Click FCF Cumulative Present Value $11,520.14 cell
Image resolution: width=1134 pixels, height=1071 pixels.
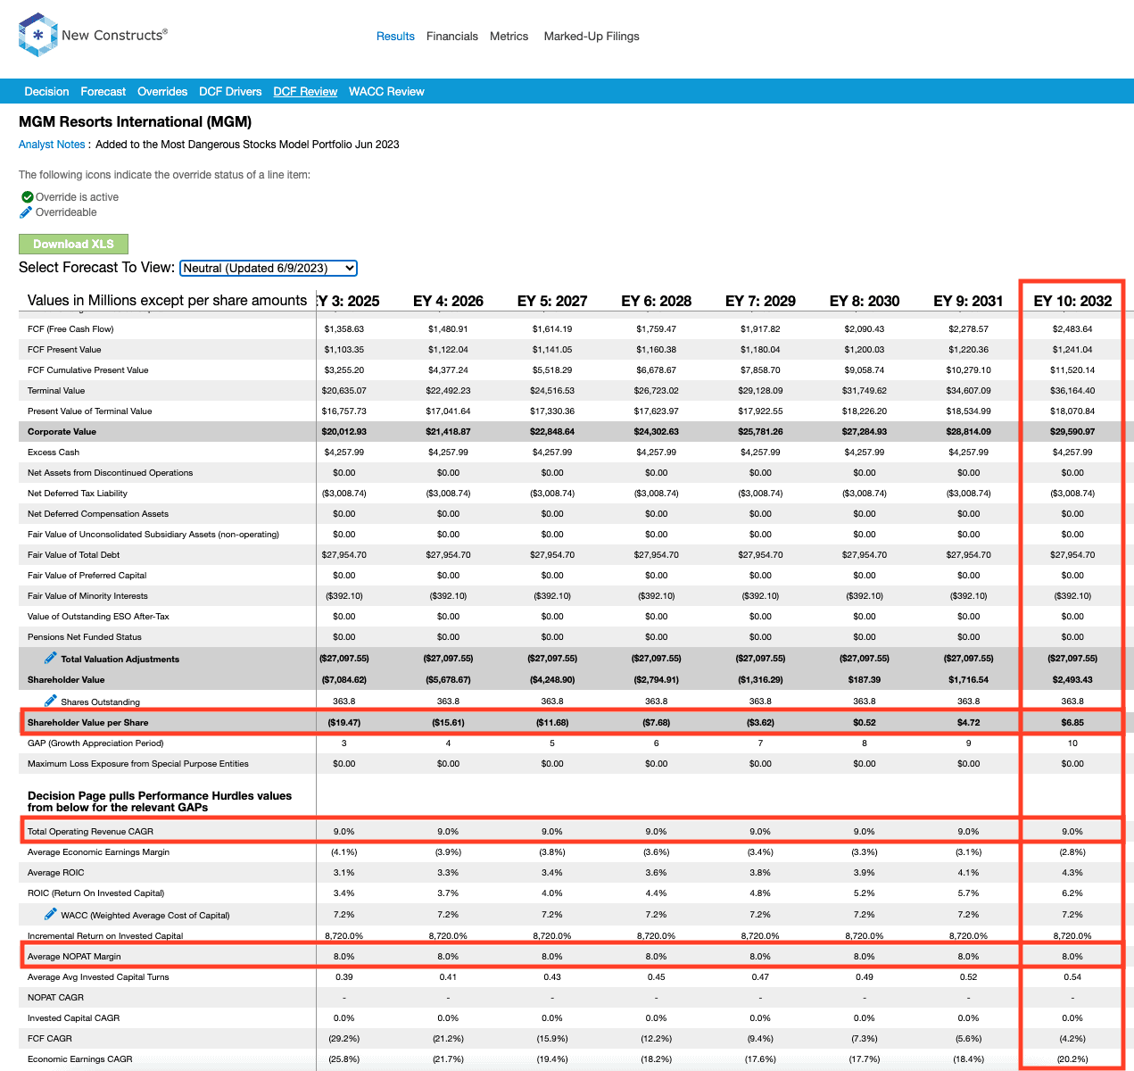tap(1072, 370)
